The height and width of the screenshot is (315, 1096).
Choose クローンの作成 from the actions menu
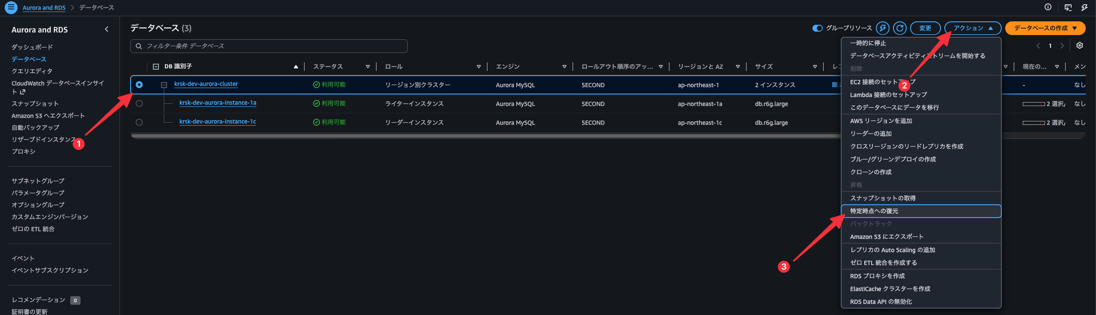pyautogui.click(x=921, y=172)
